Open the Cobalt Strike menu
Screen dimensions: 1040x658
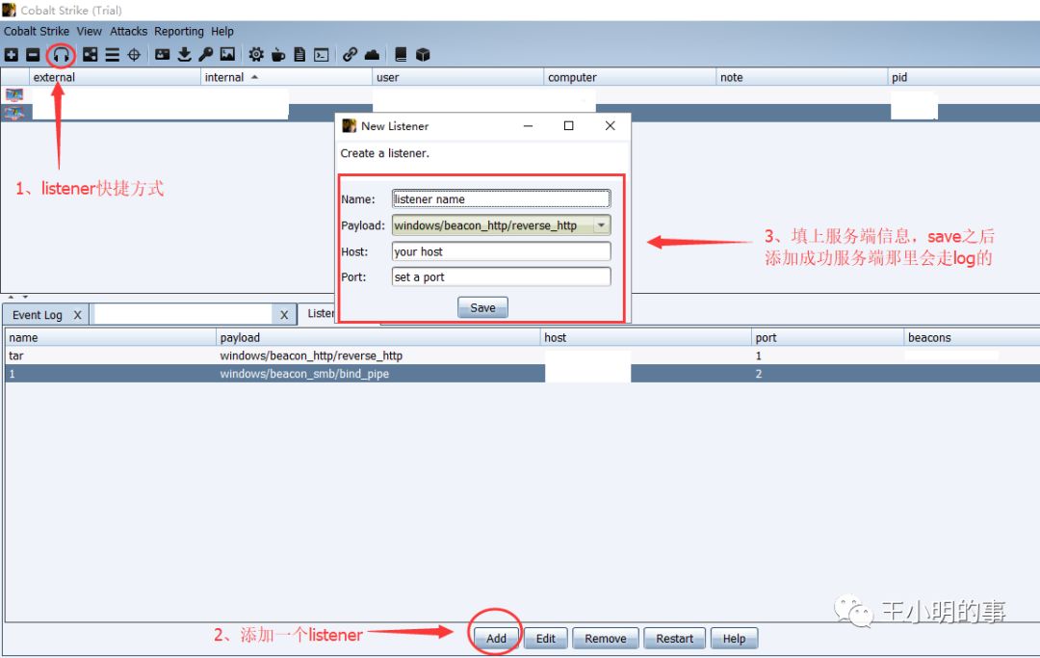pyautogui.click(x=37, y=31)
